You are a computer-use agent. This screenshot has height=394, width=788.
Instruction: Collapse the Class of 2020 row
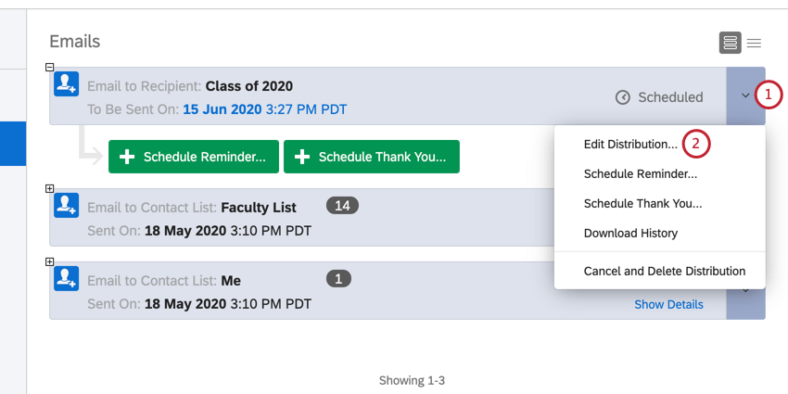coord(50,68)
